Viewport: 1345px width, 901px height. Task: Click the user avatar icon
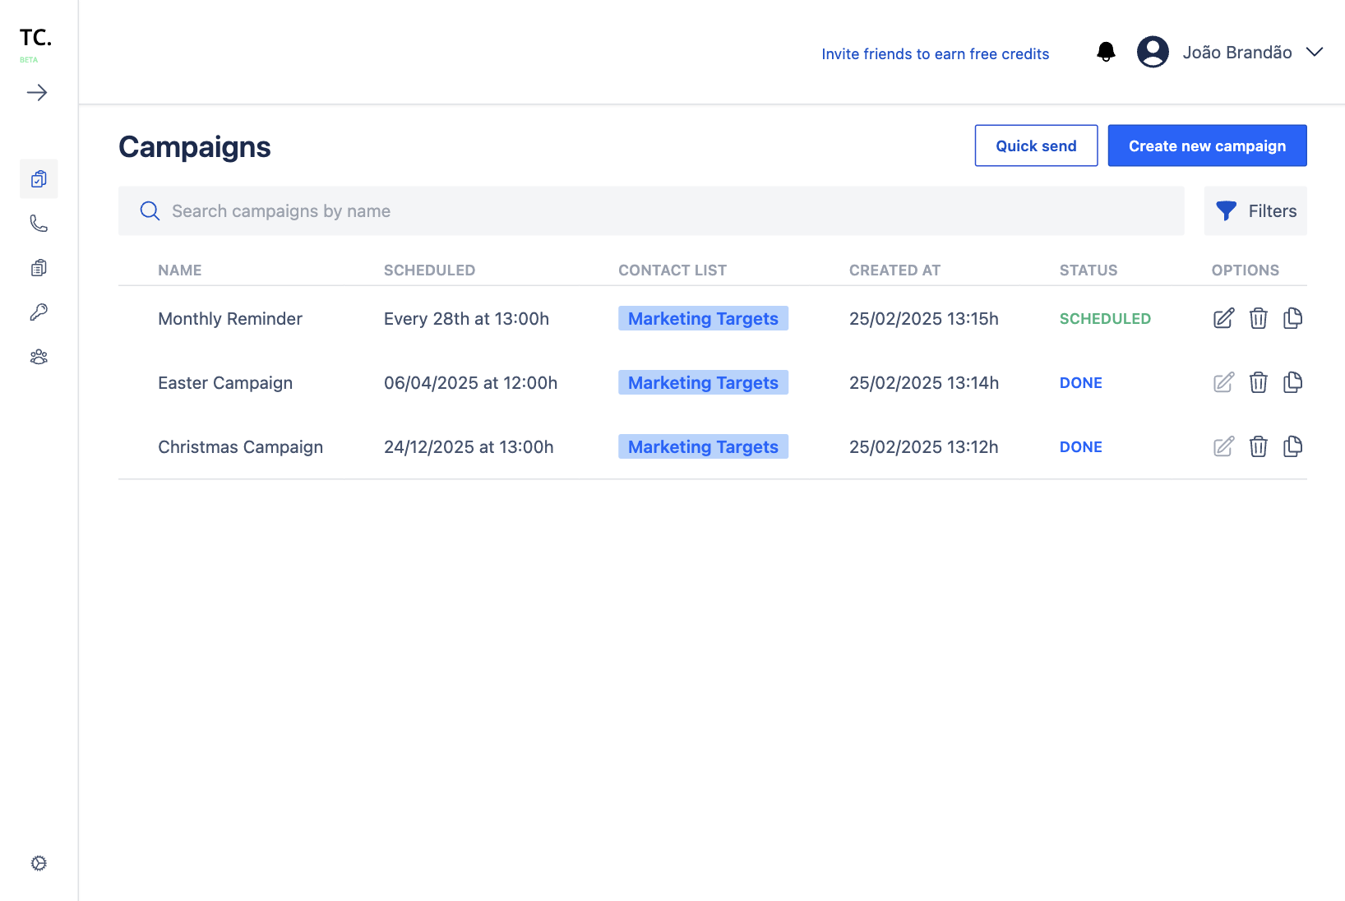[1153, 53]
